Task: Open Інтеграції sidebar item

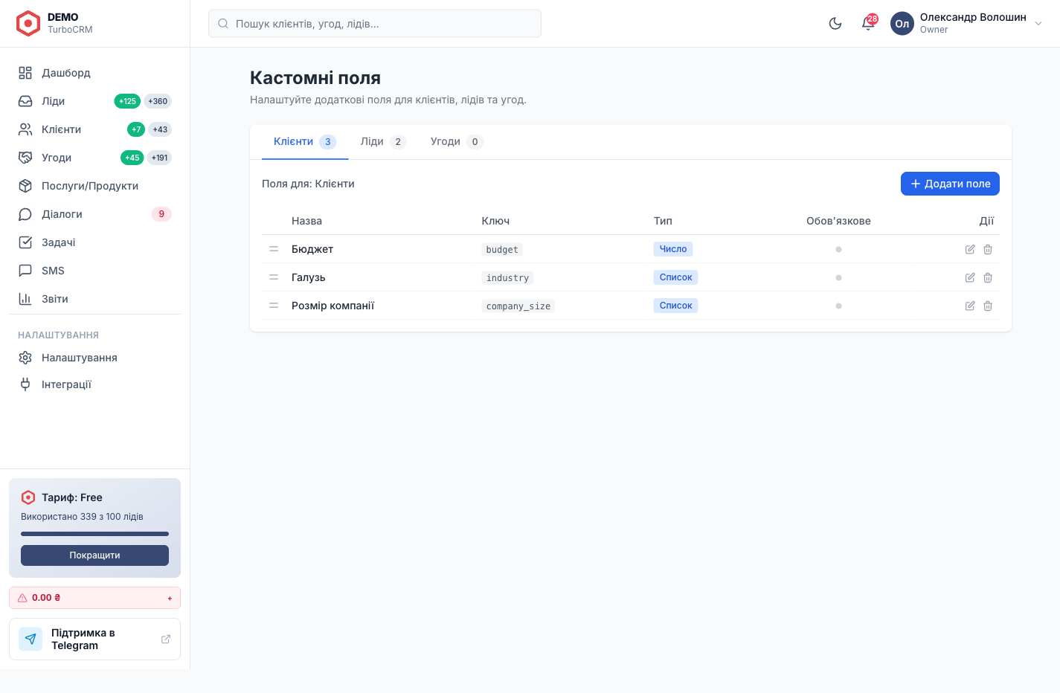Action: click(94, 384)
